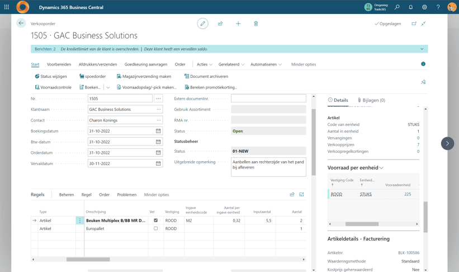This screenshot has height=272, width=459.
Task: Open the Bijlagen (0) tab
Action: tap(371, 100)
